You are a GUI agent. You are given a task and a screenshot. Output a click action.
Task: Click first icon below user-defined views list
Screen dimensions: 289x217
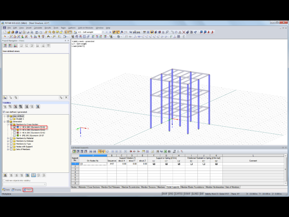pos(5,97)
